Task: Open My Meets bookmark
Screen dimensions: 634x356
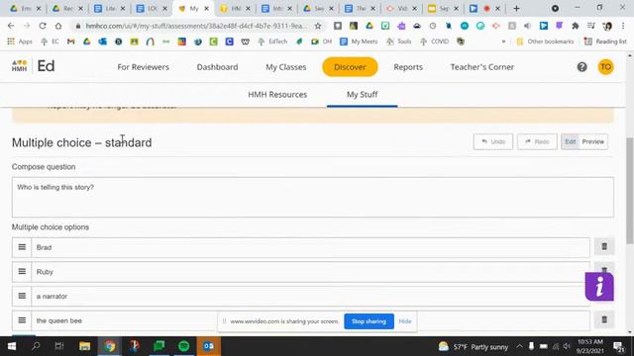Action: tap(359, 42)
